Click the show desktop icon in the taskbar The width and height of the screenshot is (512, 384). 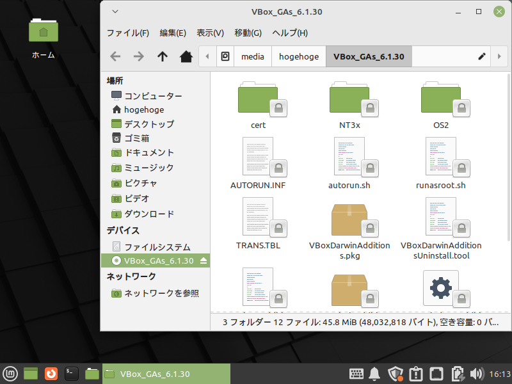[x=31, y=374]
